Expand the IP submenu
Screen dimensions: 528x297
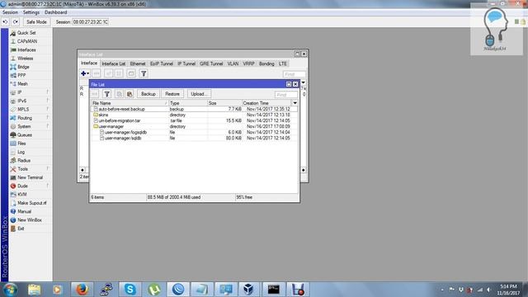(x=20, y=92)
